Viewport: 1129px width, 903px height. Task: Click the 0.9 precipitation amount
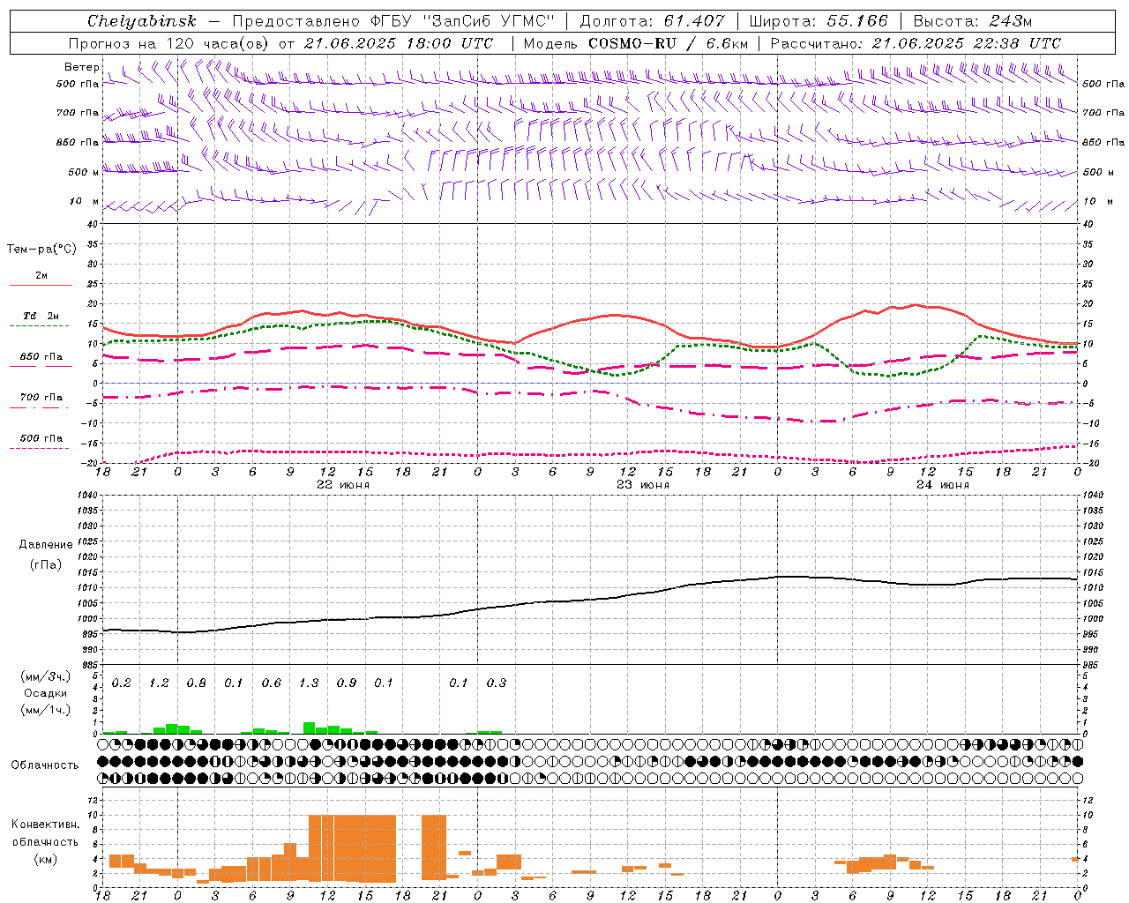347,683
